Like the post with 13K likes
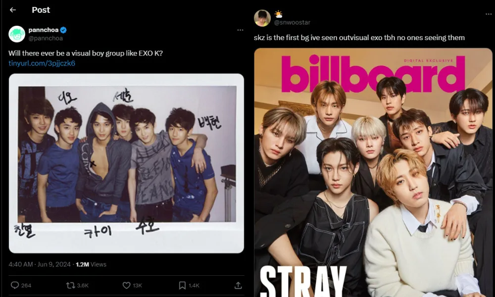495x297 pixels. point(132,285)
